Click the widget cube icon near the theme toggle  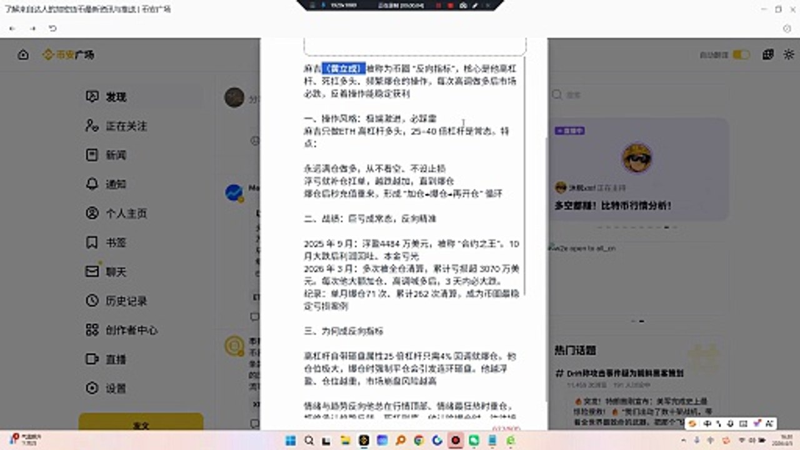coord(768,55)
